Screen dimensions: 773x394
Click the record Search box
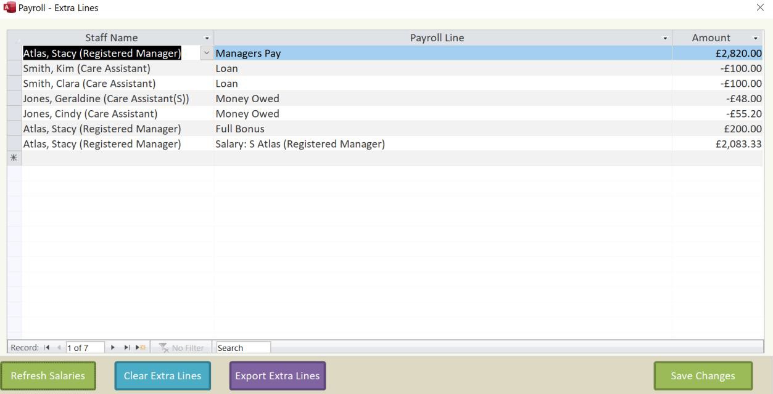click(243, 348)
